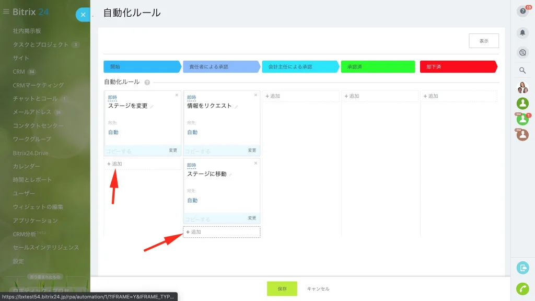Remove the ステージを変更 rule with its X
The height and width of the screenshot is (301, 535).
tap(177, 95)
